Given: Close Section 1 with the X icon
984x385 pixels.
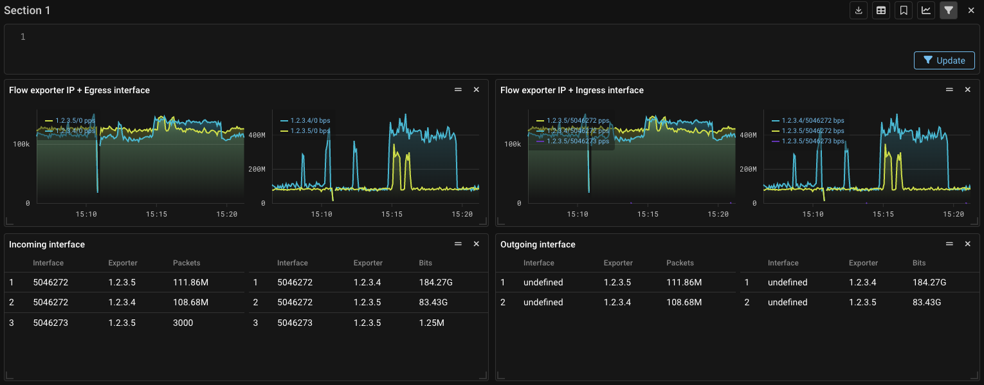Looking at the screenshot, I should 971,10.
